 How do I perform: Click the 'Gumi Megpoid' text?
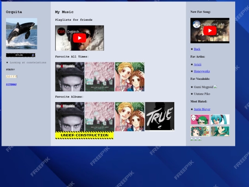click(x=203, y=87)
